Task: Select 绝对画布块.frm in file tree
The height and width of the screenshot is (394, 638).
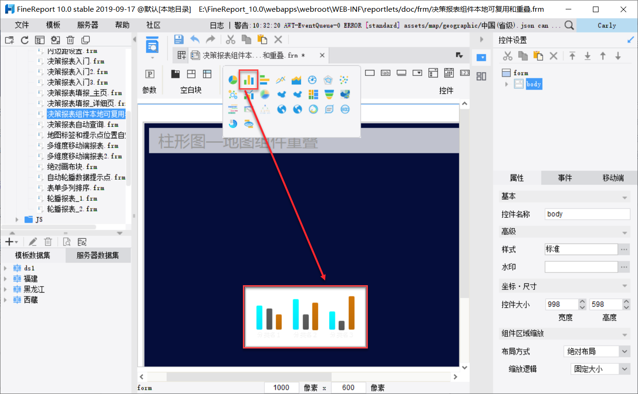Action: (x=72, y=167)
